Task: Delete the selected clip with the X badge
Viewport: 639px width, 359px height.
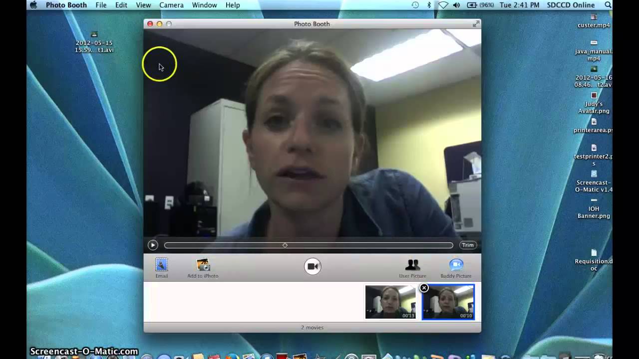Action: (x=424, y=288)
